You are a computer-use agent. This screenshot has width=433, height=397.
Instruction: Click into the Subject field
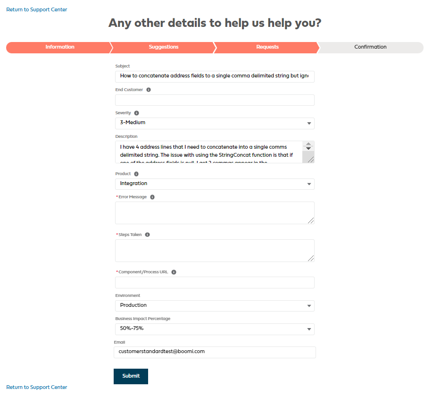[215, 76]
